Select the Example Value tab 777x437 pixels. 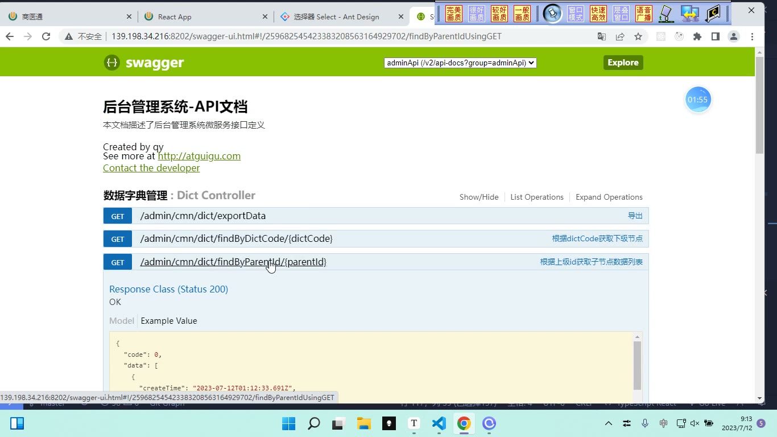[169, 321]
